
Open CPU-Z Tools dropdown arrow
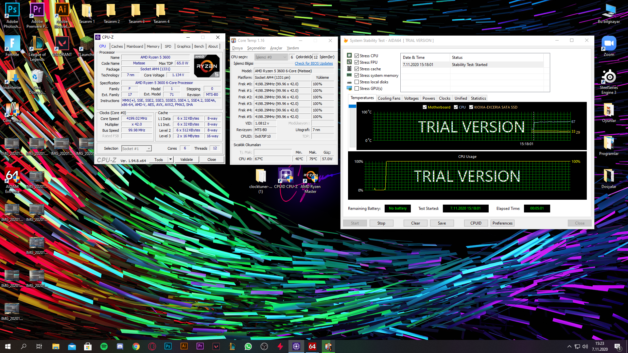pos(170,160)
